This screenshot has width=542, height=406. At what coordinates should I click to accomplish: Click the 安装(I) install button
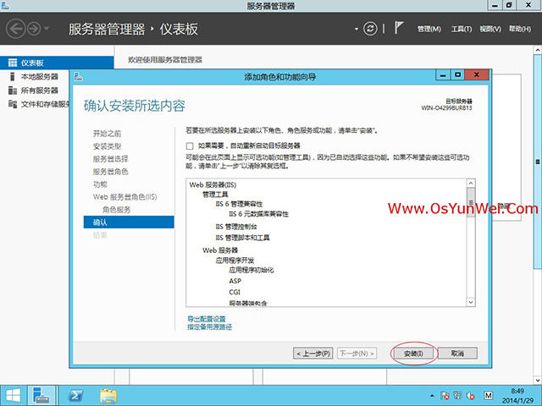[413, 354]
